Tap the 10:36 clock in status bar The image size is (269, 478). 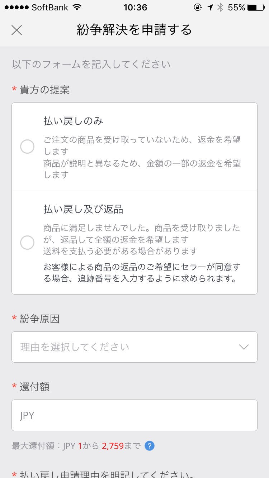(135, 8)
